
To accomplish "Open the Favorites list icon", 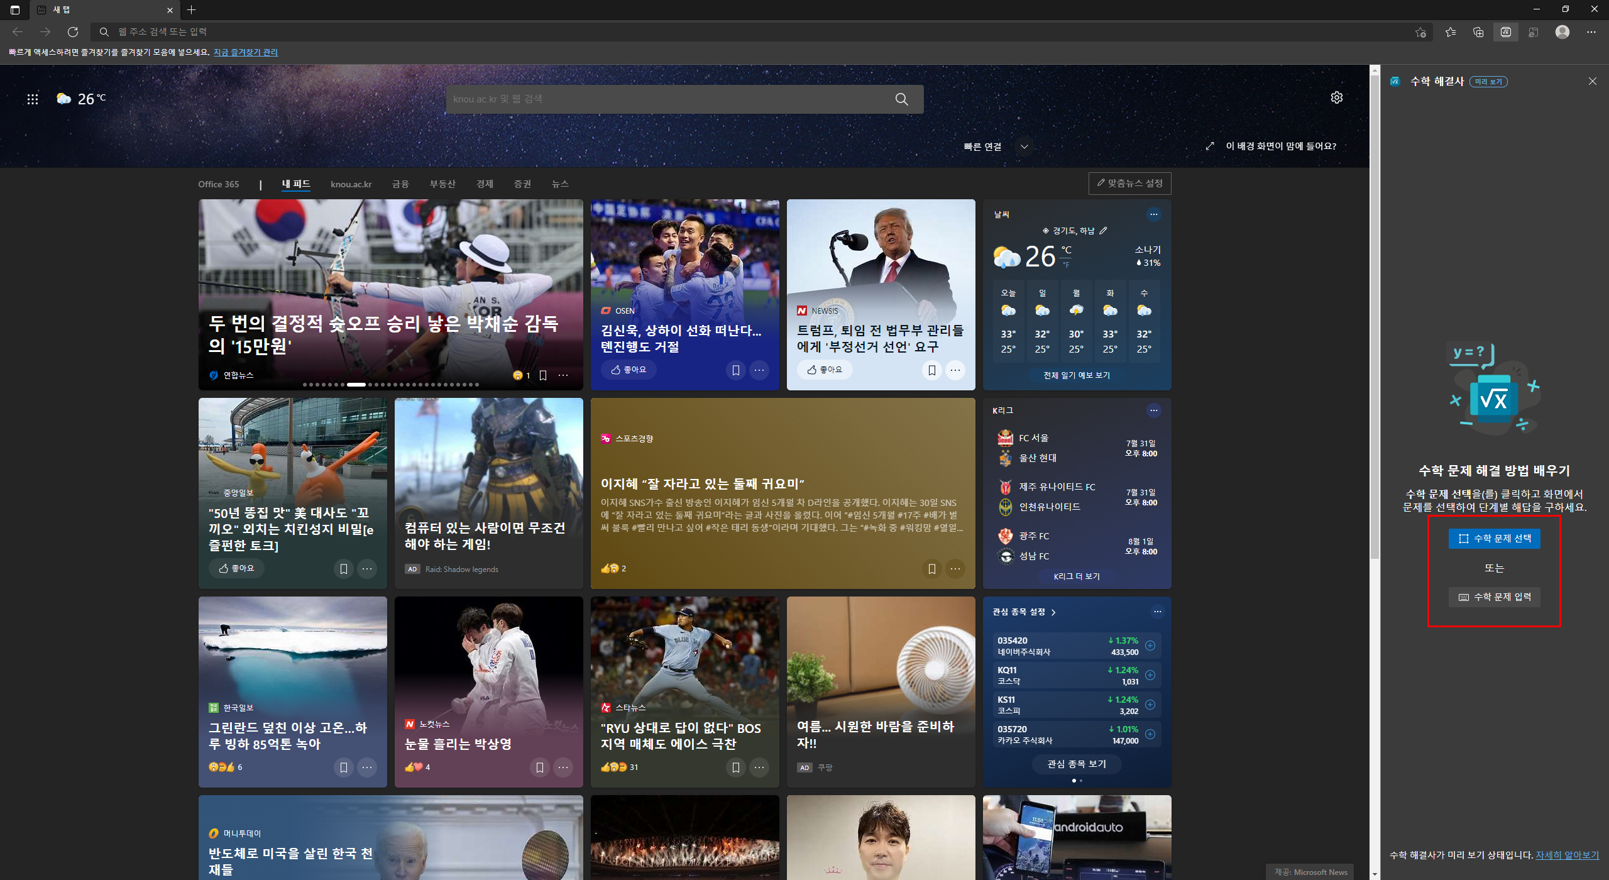I will click(x=1450, y=32).
